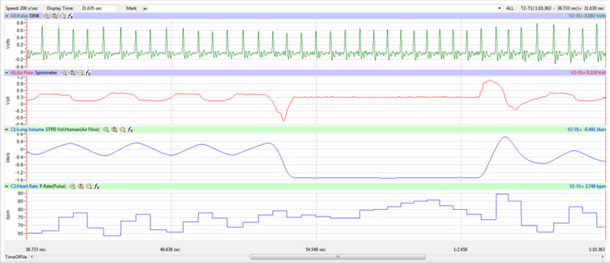Screen dimensions: 610x263
Task: Zoom in on the Air Flow channel
Action: pos(64,73)
